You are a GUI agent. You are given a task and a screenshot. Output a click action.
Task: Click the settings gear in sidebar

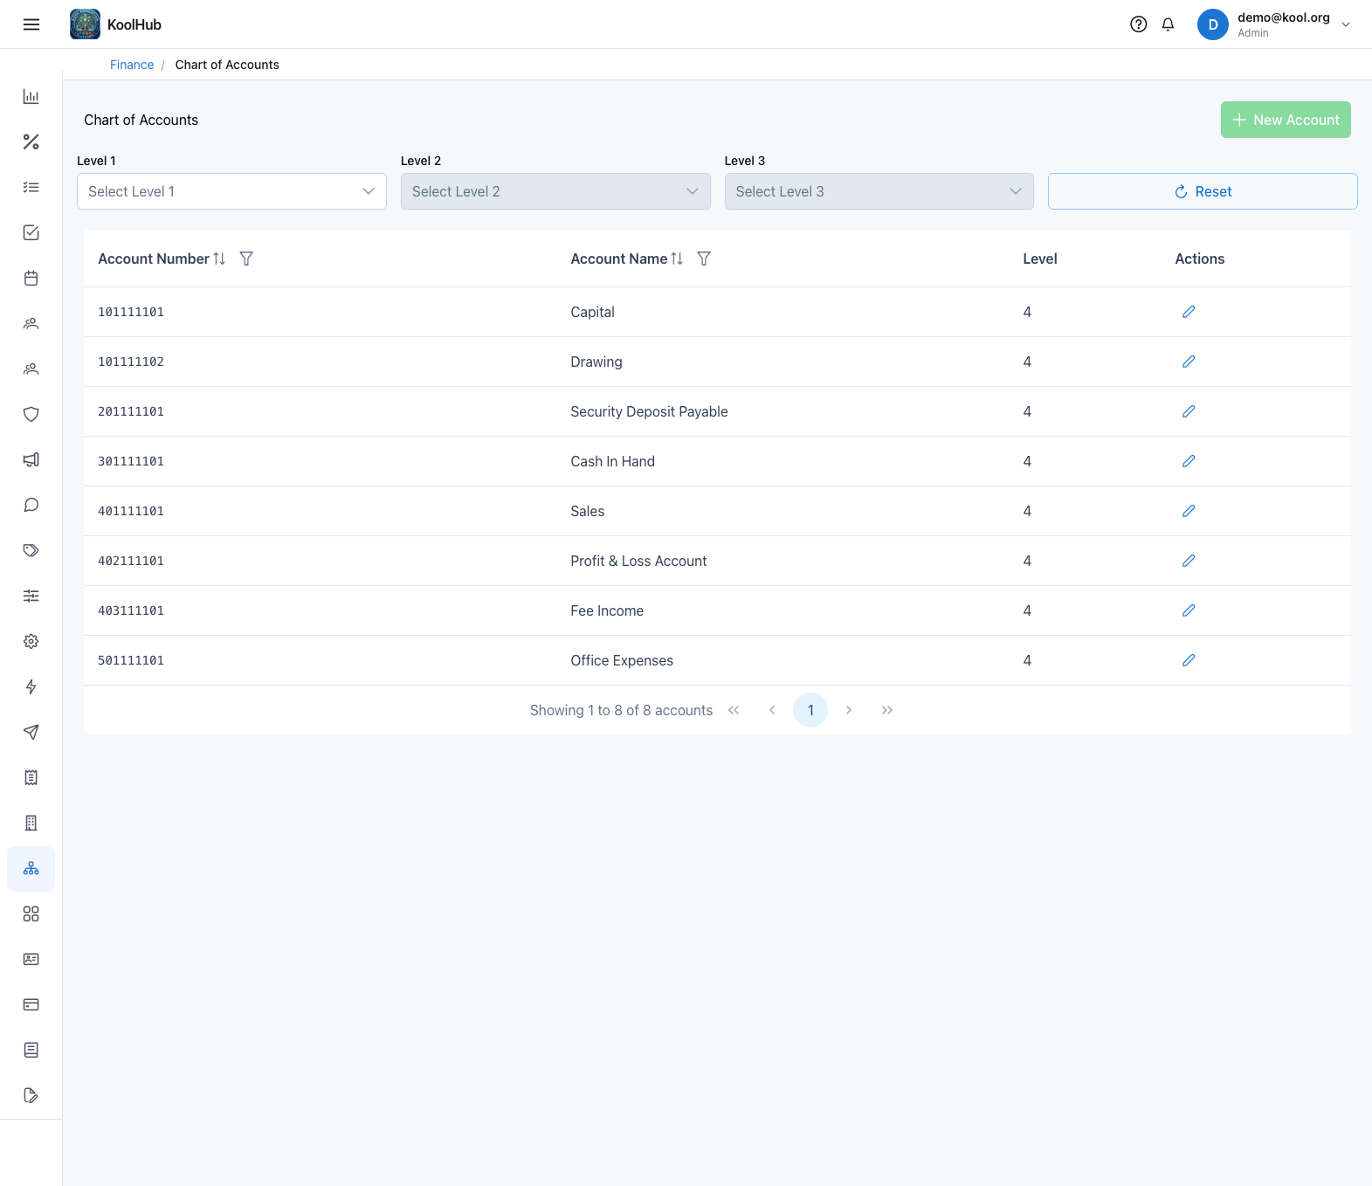pos(31,641)
